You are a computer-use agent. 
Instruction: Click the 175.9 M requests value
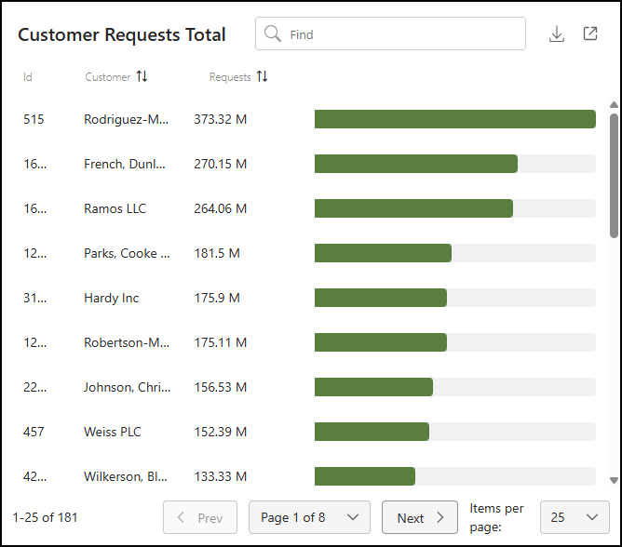[x=217, y=298]
